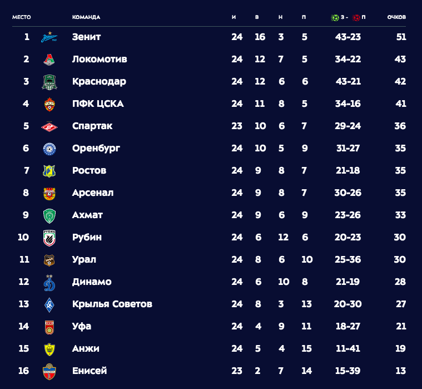Click the ОЧКОВ column header
Viewport: 422px width, 389px height.
(x=396, y=17)
